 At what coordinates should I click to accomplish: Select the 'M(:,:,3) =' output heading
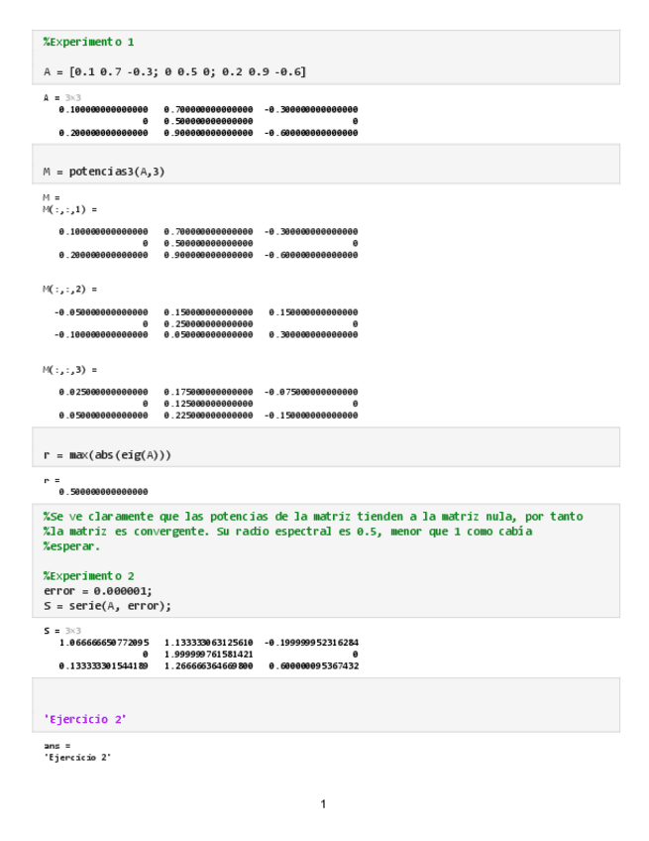[69, 369]
